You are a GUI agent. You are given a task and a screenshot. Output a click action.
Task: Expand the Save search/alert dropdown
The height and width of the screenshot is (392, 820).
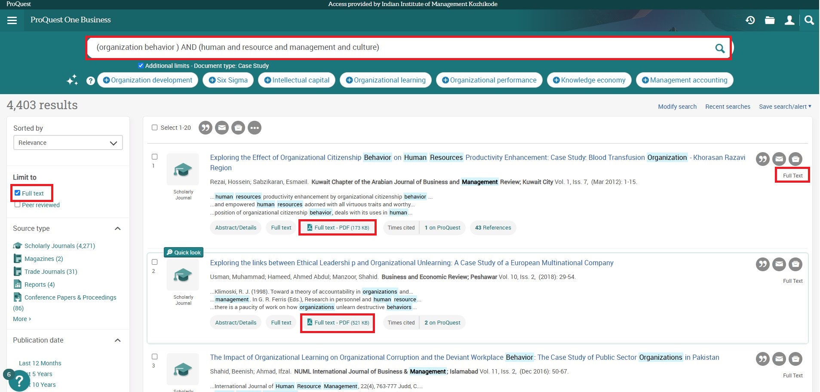[x=785, y=107]
